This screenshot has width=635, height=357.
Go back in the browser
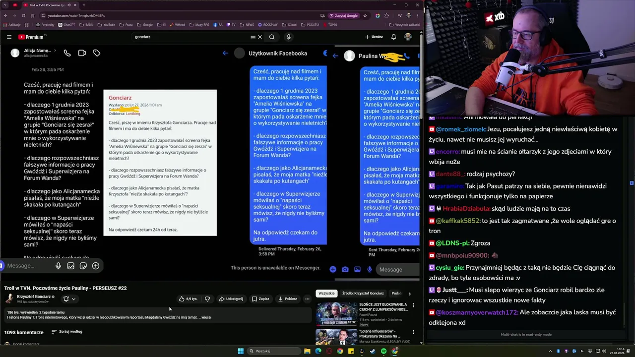pyautogui.click(x=5, y=15)
